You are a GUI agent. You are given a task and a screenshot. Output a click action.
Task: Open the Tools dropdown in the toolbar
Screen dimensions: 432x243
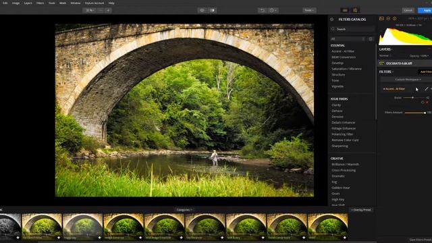(x=309, y=10)
